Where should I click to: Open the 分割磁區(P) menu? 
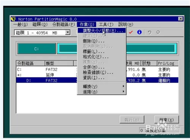pos(64,25)
